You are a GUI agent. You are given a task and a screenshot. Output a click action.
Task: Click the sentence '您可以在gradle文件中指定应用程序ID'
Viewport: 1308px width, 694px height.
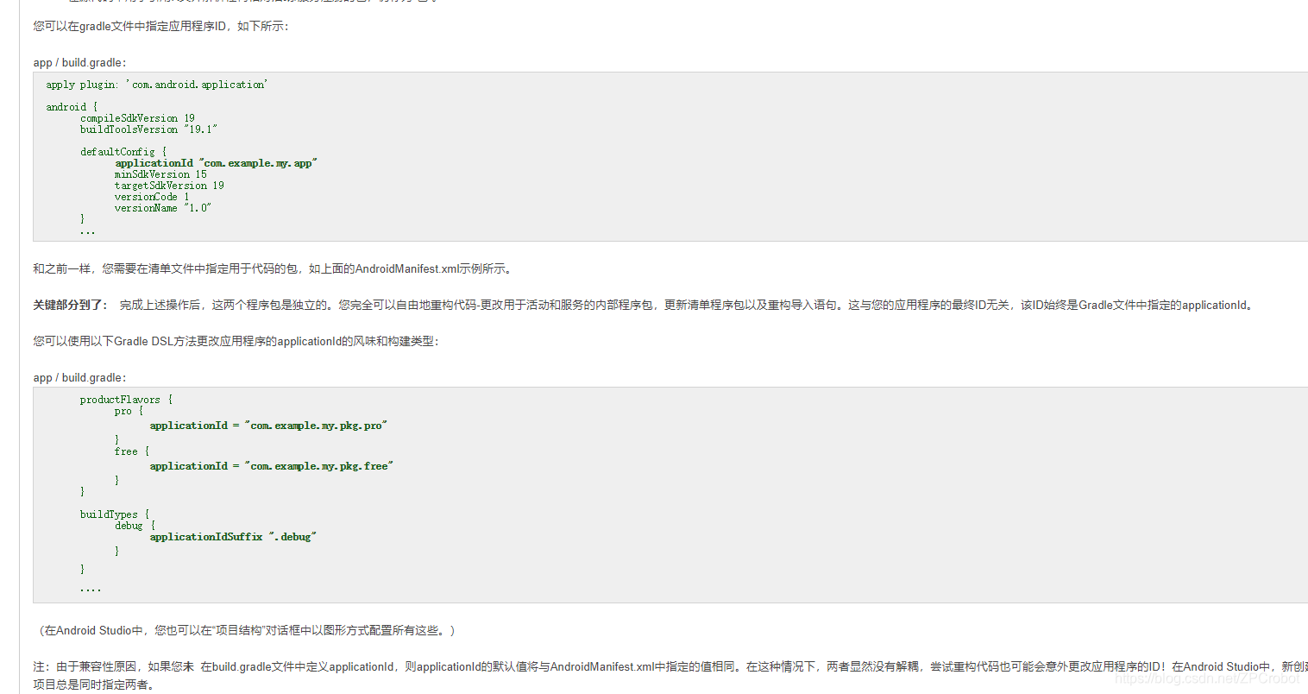[161, 26]
